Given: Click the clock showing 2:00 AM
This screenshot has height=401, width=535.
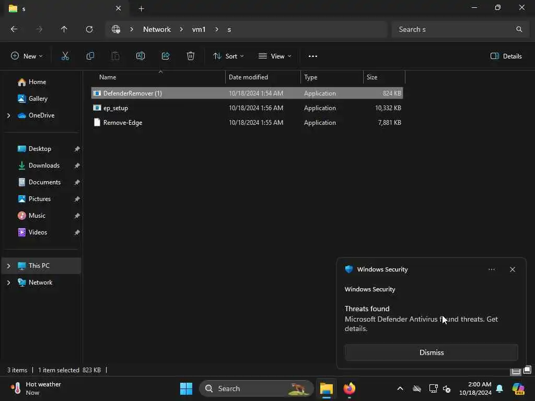Looking at the screenshot, I should click(475, 388).
